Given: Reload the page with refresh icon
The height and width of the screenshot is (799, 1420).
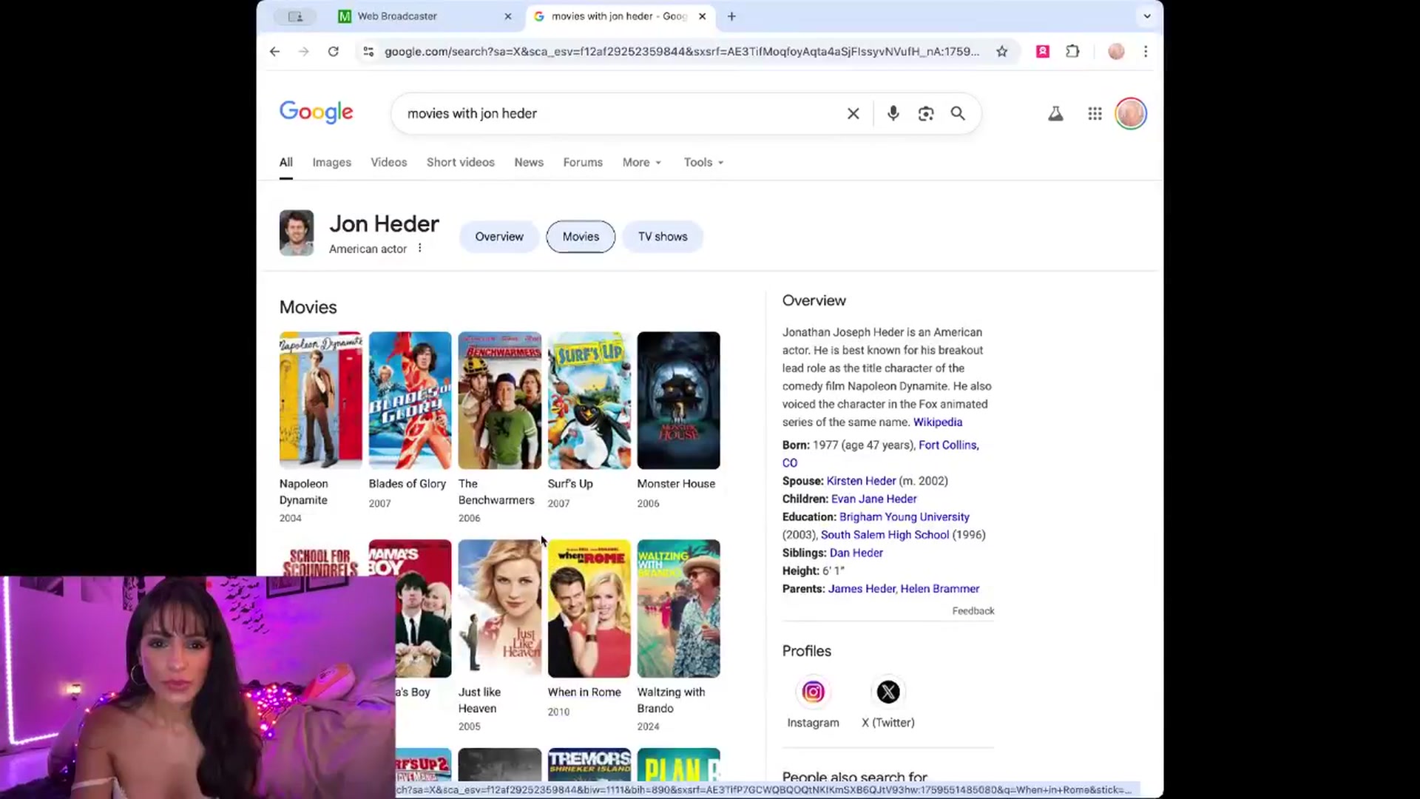Looking at the screenshot, I should click(334, 51).
